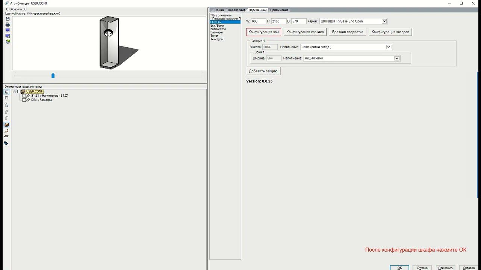
Task: Select 'S1.Z1 » Наполнение - S1.Z1' tree row
Action: [x=50, y=96]
